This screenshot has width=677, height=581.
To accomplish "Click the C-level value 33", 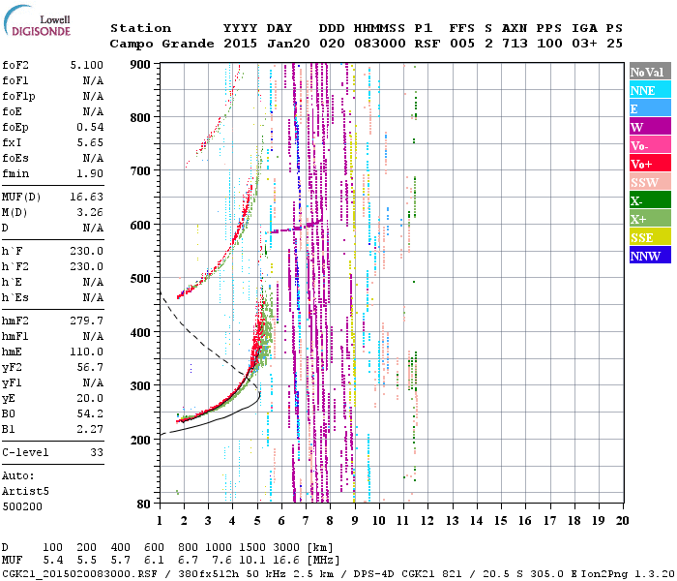I will pyautogui.click(x=97, y=452).
